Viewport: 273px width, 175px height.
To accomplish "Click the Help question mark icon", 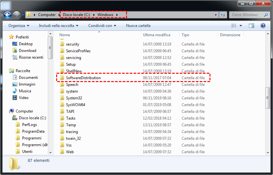I will [263, 26].
